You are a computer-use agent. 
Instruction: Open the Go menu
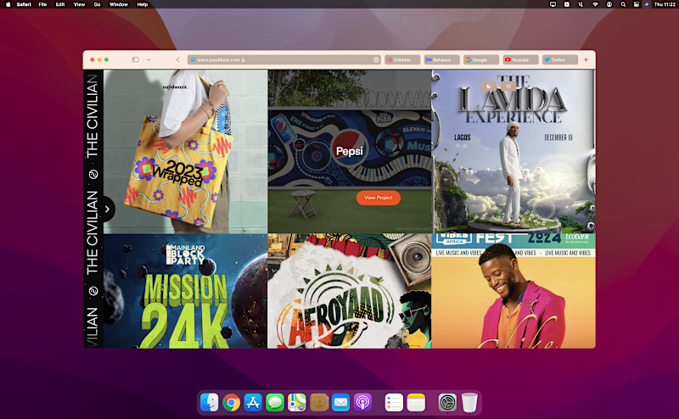(97, 4)
